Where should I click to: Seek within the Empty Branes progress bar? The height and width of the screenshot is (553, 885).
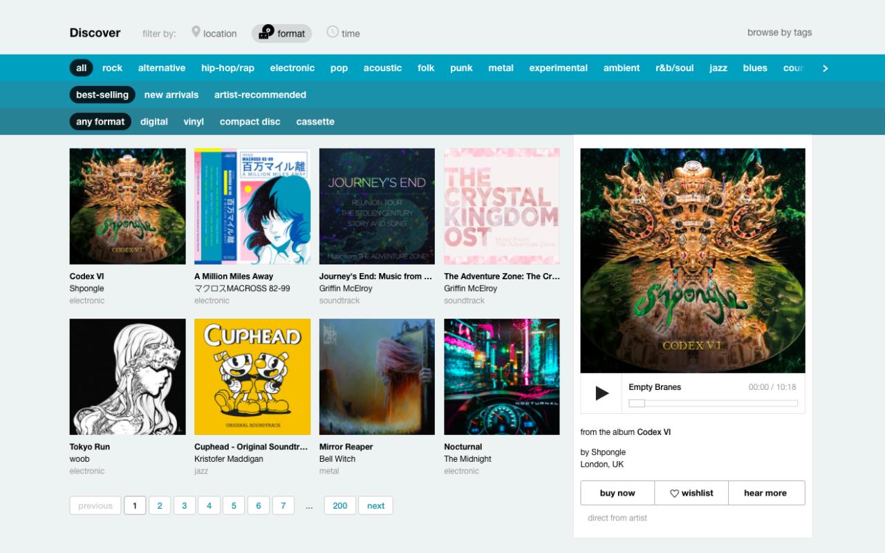pyautogui.click(x=713, y=403)
